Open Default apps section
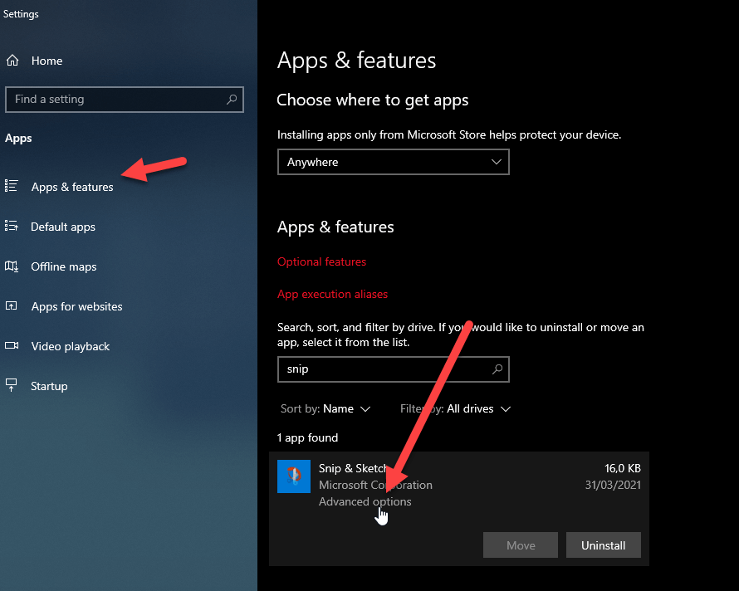This screenshot has height=591, width=739. click(62, 227)
